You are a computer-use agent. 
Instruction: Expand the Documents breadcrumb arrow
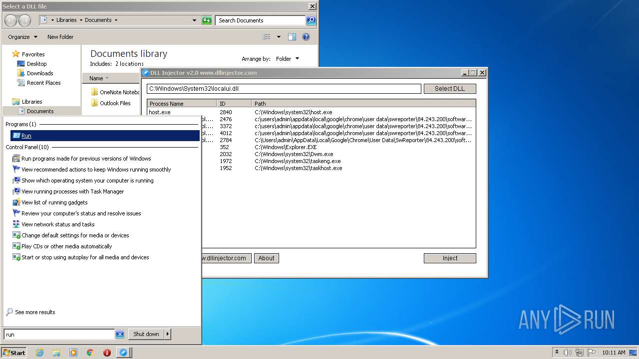pos(116,20)
